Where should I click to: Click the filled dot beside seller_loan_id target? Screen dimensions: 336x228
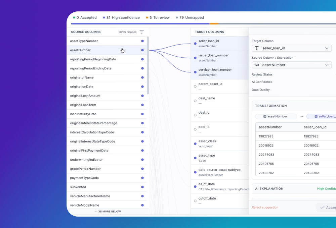pyautogui.click(x=195, y=43)
